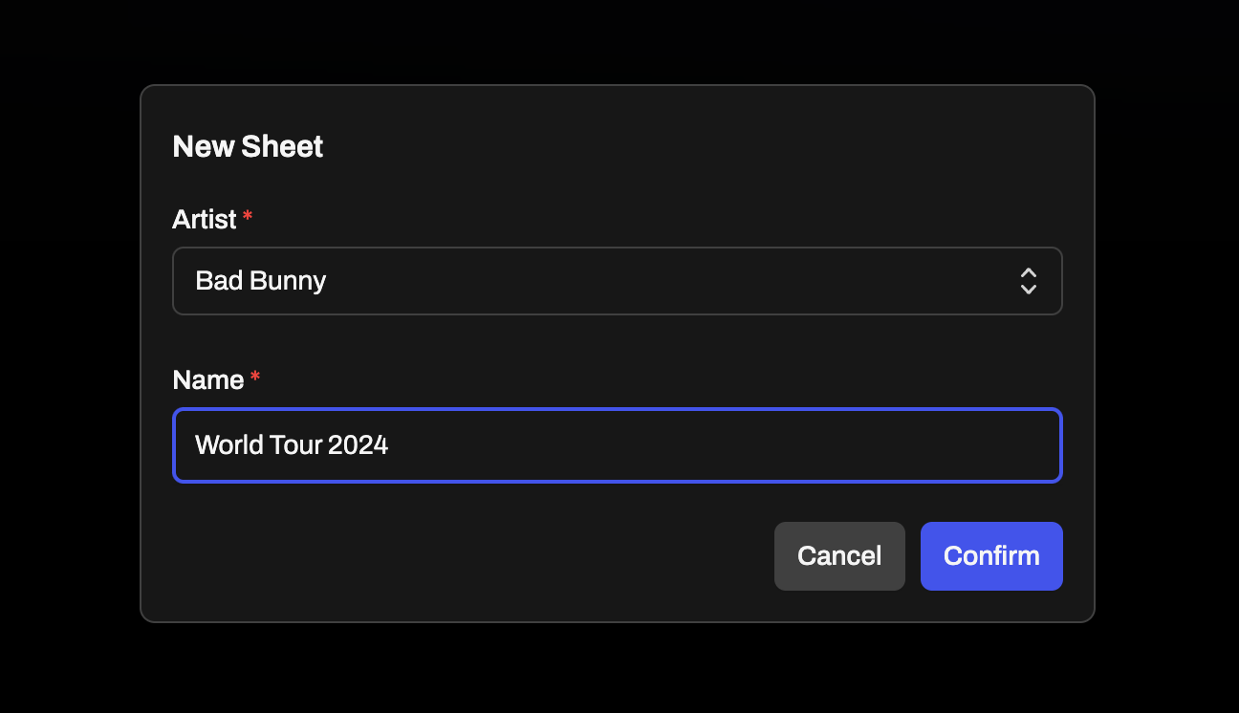
Task: Click the Bad Bunny dropdown value
Action: (260, 280)
